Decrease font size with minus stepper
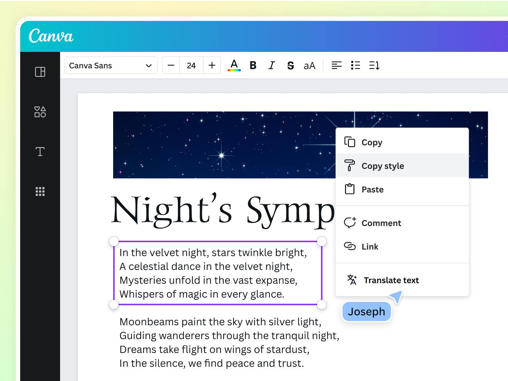Image resolution: width=508 pixels, height=381 pixels. click(x=170, y=65)
